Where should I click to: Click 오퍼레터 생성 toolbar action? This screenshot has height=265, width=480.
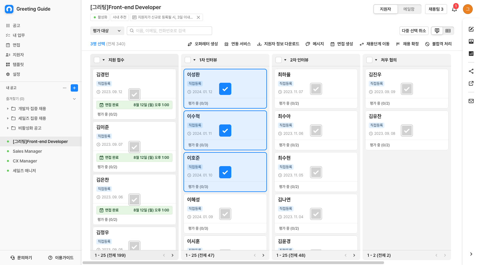tap(203, 44)
